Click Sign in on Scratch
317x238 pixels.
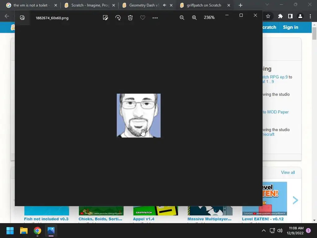point(290,27)
